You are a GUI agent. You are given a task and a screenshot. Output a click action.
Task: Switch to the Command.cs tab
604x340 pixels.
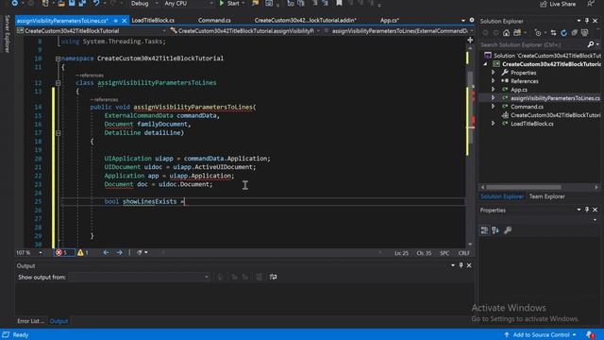click(x=214, y=20)
